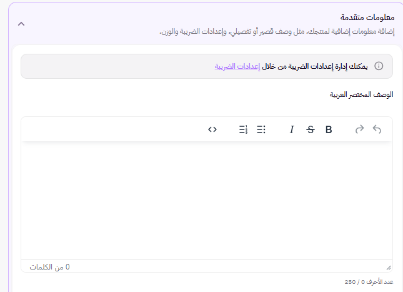Collapse the معلومات متقدمة section chevron
Screen dimensions: 403x292
(x=21, y=24)
